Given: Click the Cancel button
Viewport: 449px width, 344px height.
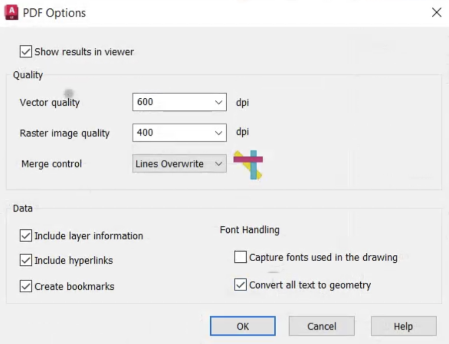Looking at the screenshot, I should tap(321, 326).
